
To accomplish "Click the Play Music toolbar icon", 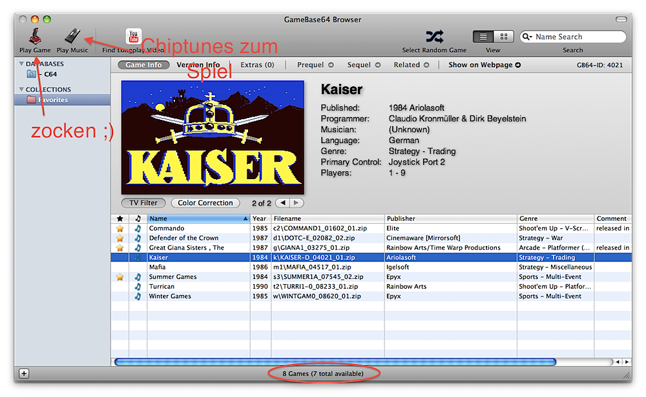I will pos(72,36).
